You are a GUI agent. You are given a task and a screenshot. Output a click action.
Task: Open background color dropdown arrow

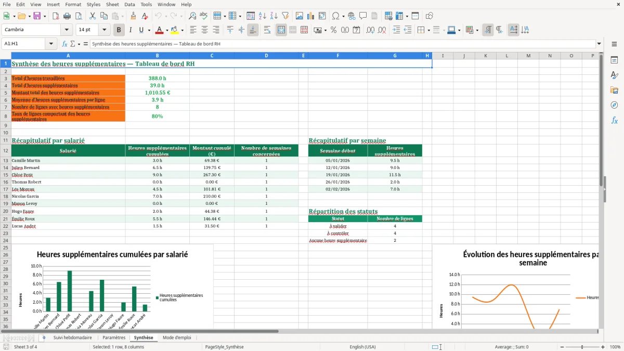point(182,30)
